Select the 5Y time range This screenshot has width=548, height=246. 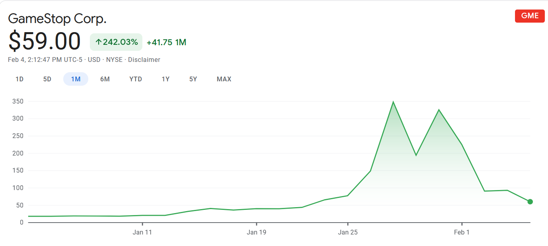click(193, 79)
